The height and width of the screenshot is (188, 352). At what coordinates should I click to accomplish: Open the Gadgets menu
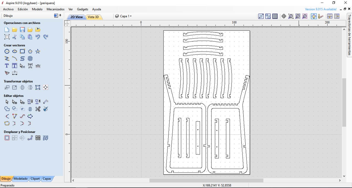point(82,9)
